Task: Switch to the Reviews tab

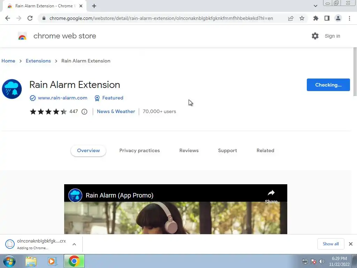Action: 189,151
